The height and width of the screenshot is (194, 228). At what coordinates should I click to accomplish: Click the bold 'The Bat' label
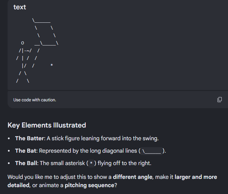[x=25, y=151]
